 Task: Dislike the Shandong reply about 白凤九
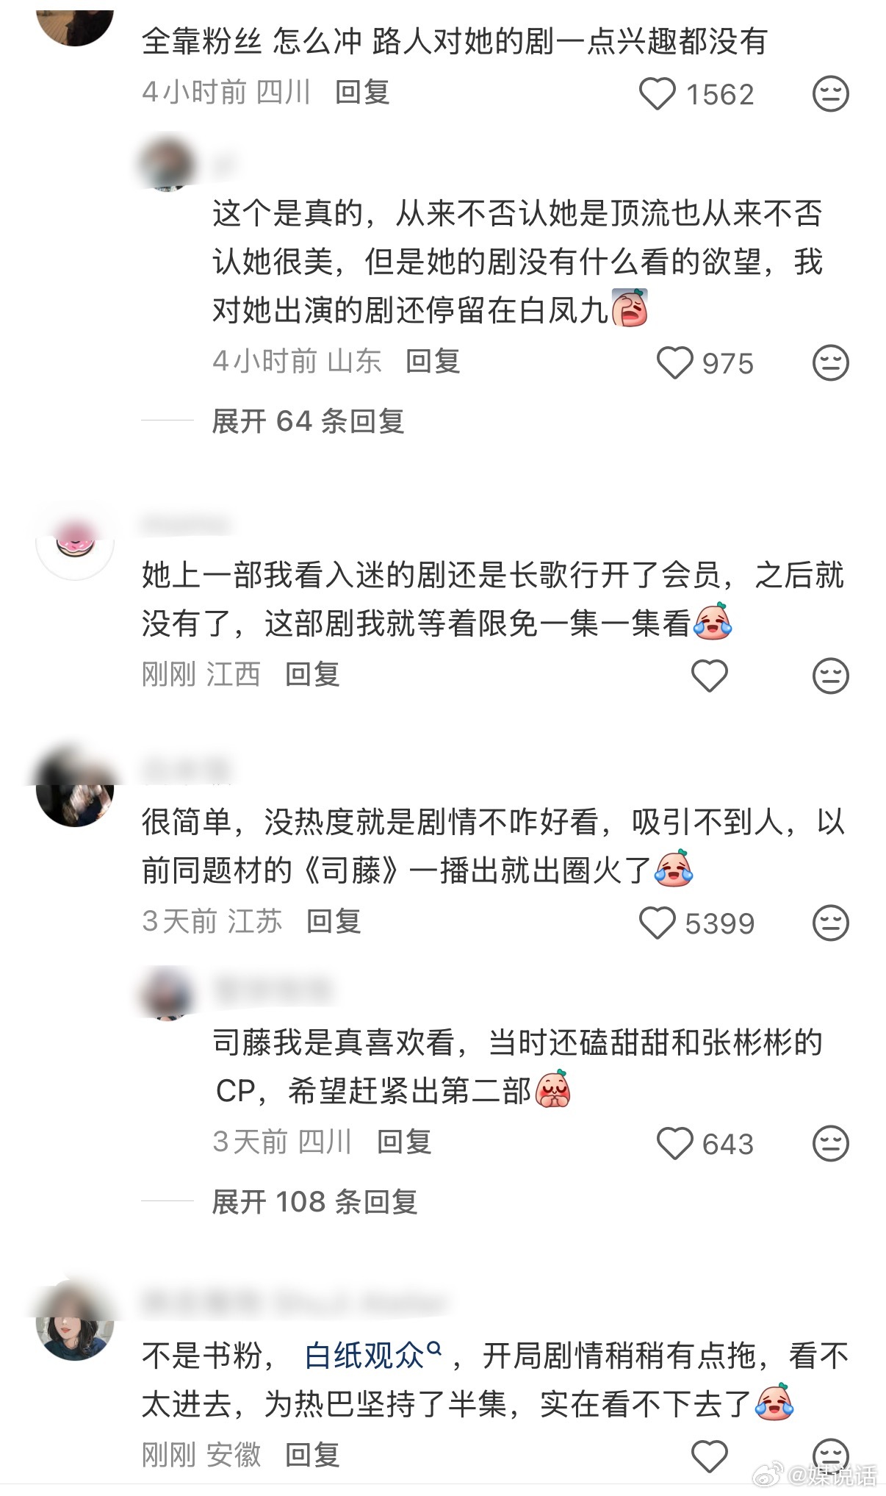[831, 363]
